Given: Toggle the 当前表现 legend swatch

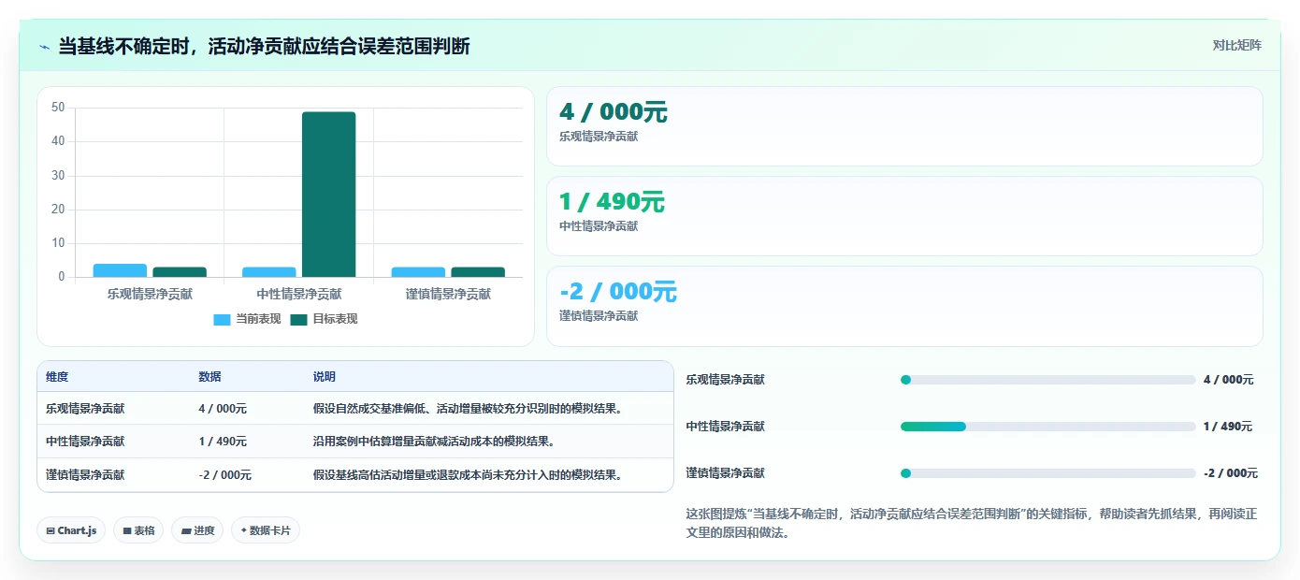Looking at the screenshot, I should point(222,319).
